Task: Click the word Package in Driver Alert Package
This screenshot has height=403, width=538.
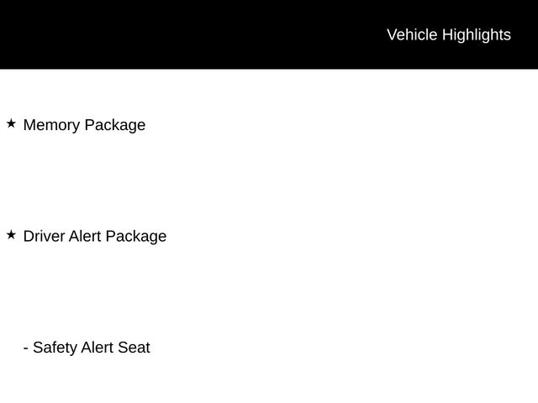Action: [x=136, y=237]
